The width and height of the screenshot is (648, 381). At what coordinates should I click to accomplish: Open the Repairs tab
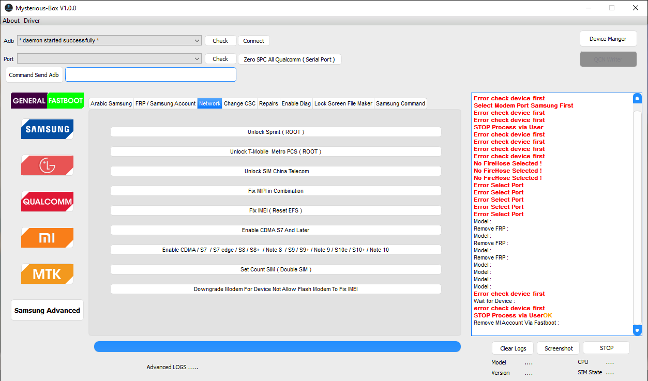pyautogui.click(x=268, y=103)
